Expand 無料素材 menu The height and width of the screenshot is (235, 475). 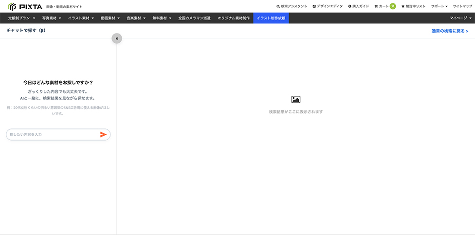[162, 18]
